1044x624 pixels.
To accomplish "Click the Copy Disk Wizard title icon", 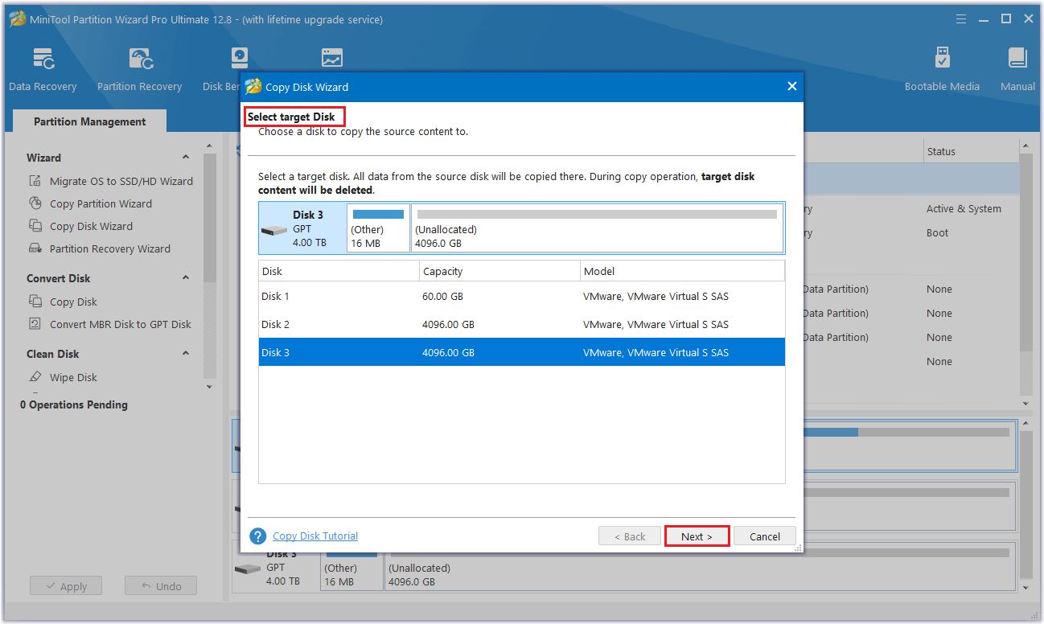I will pyautogui.click(x=253, y=87).
